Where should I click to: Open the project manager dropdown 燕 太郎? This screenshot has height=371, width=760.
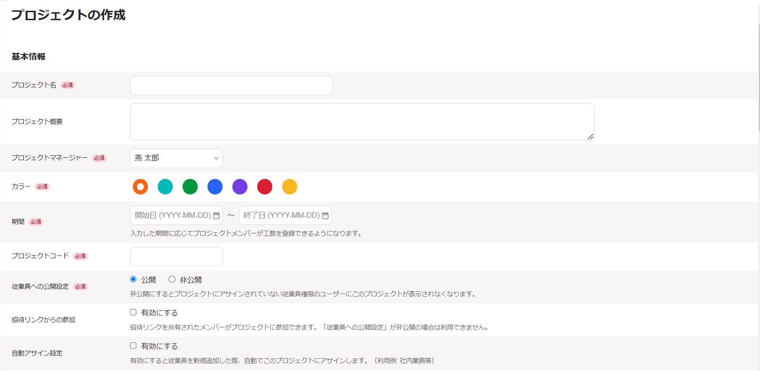coord(177,158)
